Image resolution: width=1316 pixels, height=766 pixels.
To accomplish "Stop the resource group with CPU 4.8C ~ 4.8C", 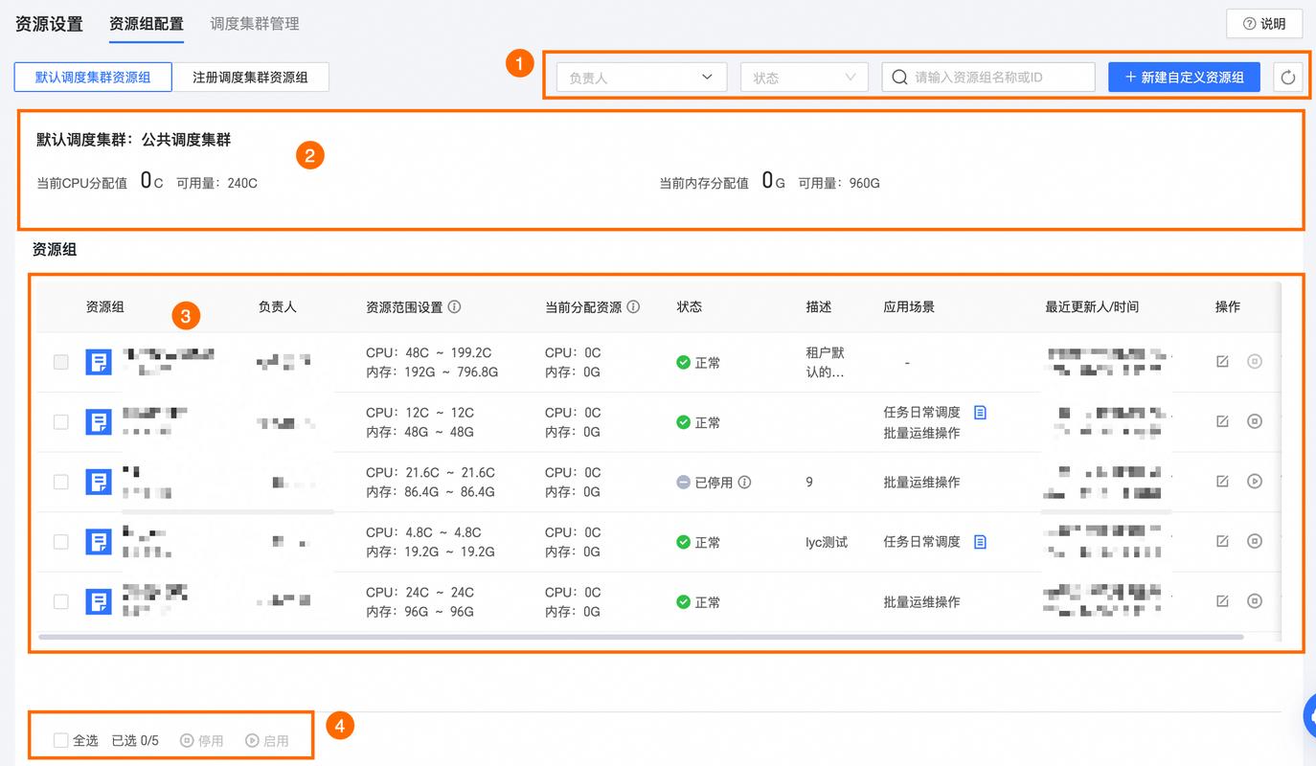I will tap(1255, 541).
